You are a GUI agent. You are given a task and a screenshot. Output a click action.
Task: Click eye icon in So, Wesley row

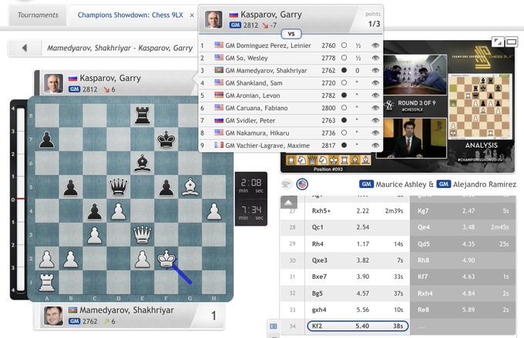point(375,58)
